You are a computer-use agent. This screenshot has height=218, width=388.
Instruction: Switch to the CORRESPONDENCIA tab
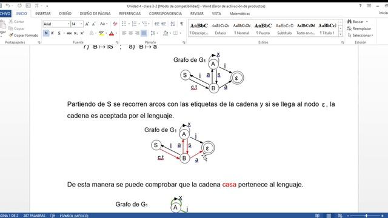166,13
